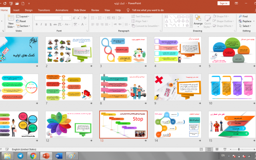Select slide 12 thumbnail with colorful flower
Viewport: 256px width, 160px height.
[x=69, y=124]
